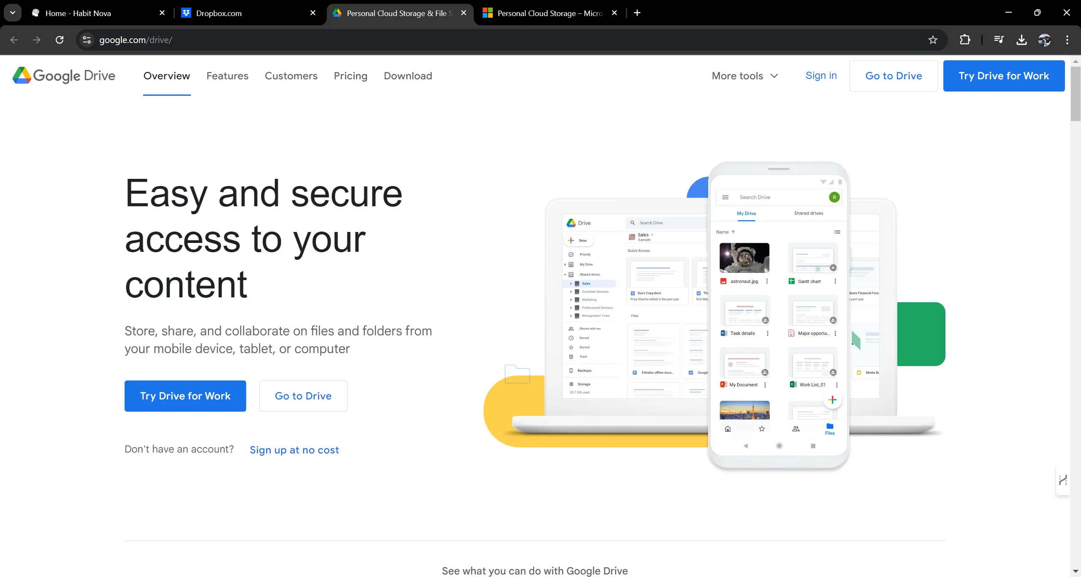The width and height of the screenshot is (1081, 577).
Task: Close the Microsoft Personal Cloud Storage tab
Action: [614, 13]
